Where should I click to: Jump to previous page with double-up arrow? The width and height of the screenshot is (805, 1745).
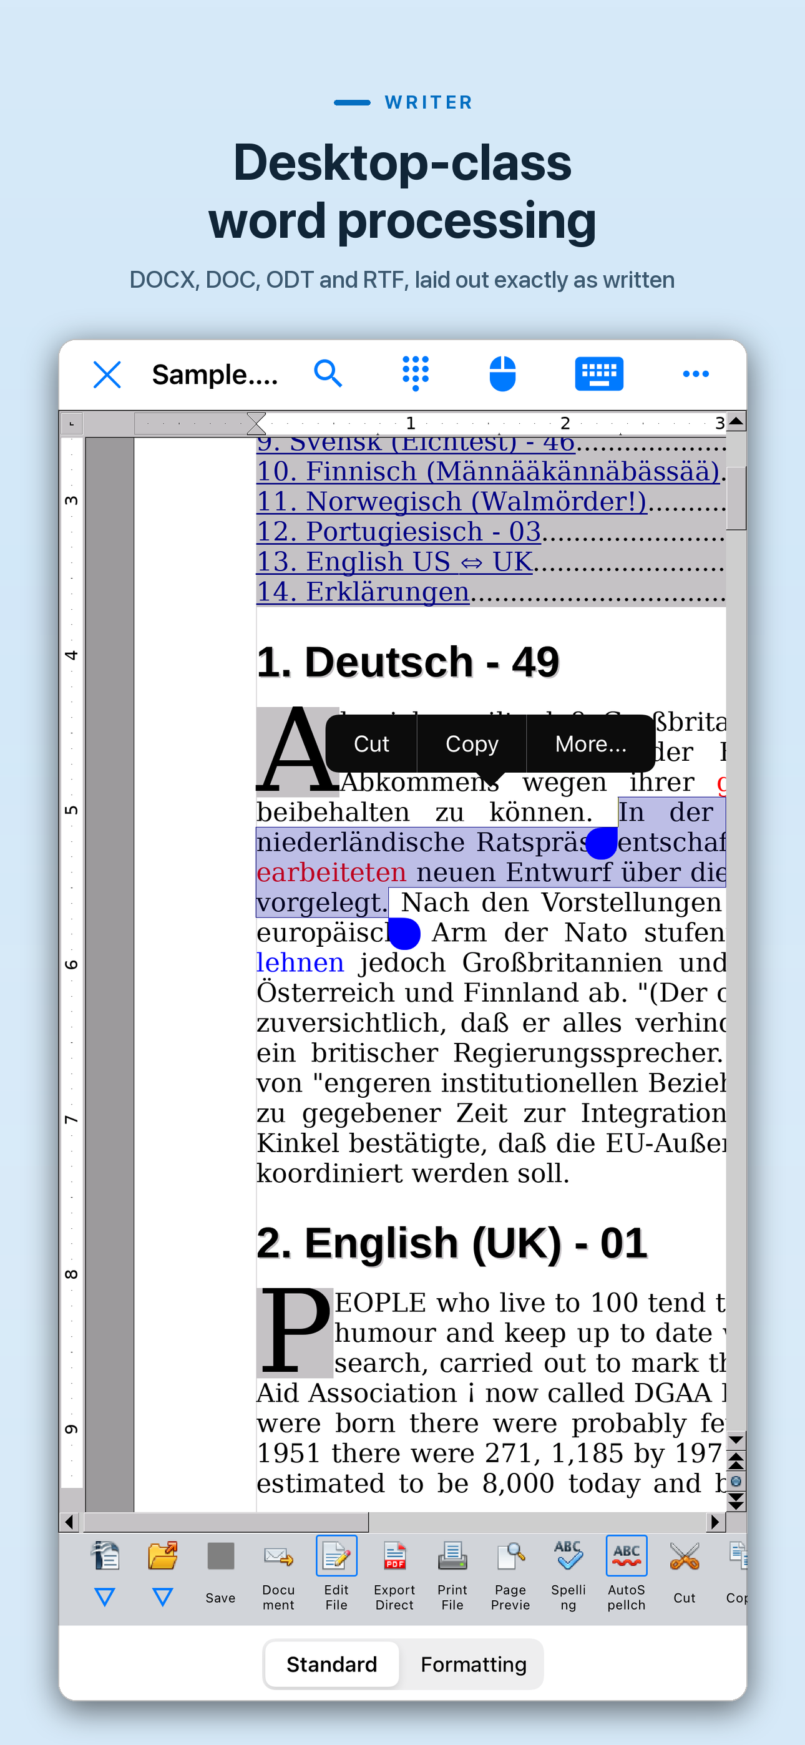point(736,1460)
